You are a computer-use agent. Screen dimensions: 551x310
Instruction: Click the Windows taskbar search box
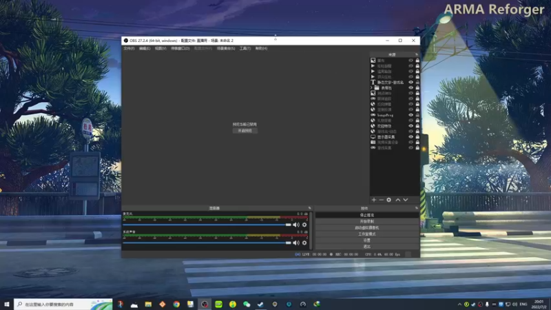coord(63,304)
